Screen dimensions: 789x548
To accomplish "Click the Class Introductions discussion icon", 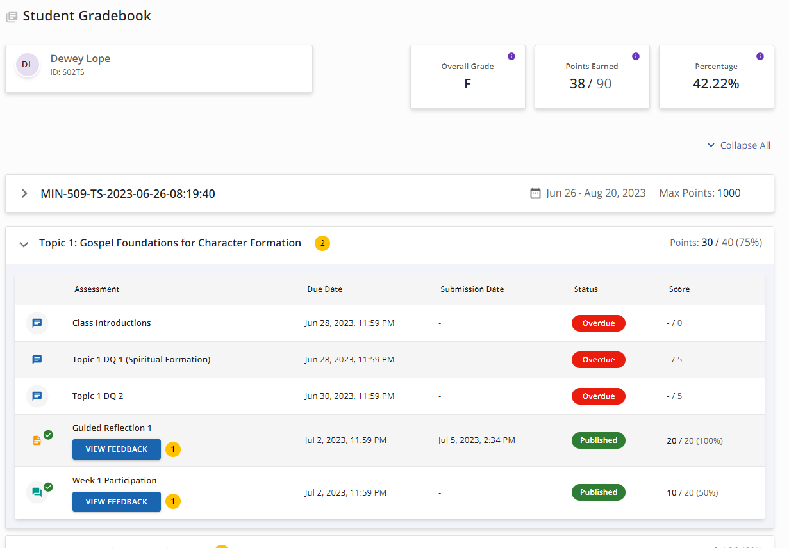I will [x=37, y=323].
